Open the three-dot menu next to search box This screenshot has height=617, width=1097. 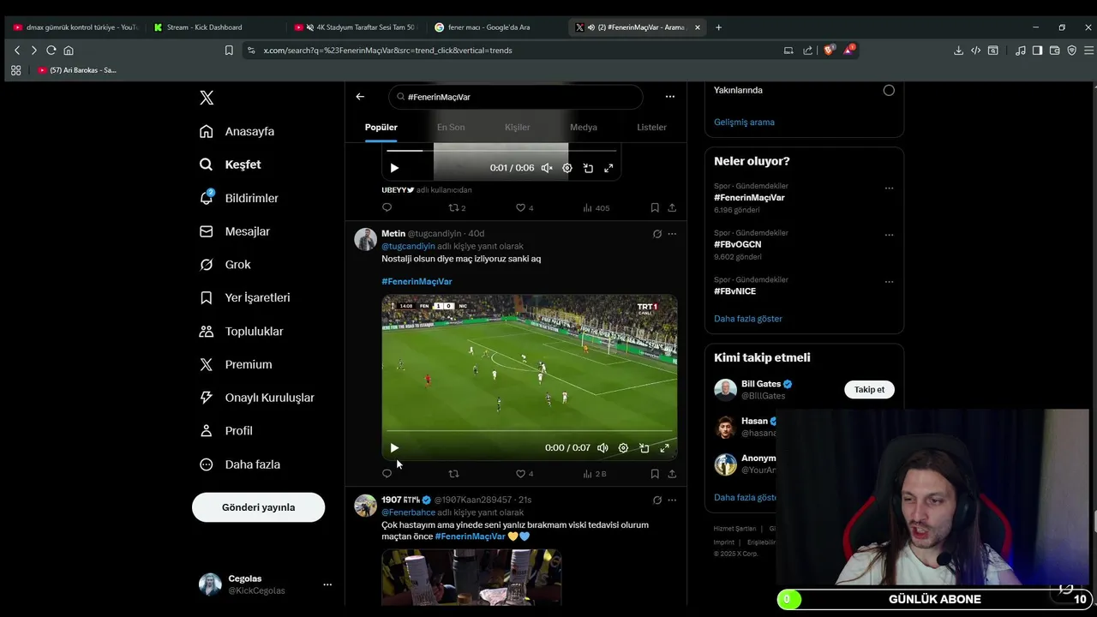coord(670,97)
